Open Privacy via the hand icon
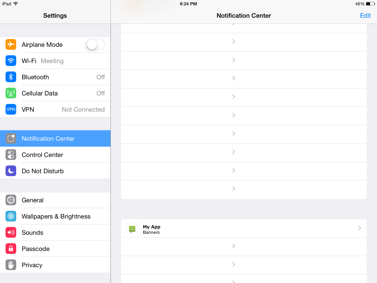 [11, 265]
